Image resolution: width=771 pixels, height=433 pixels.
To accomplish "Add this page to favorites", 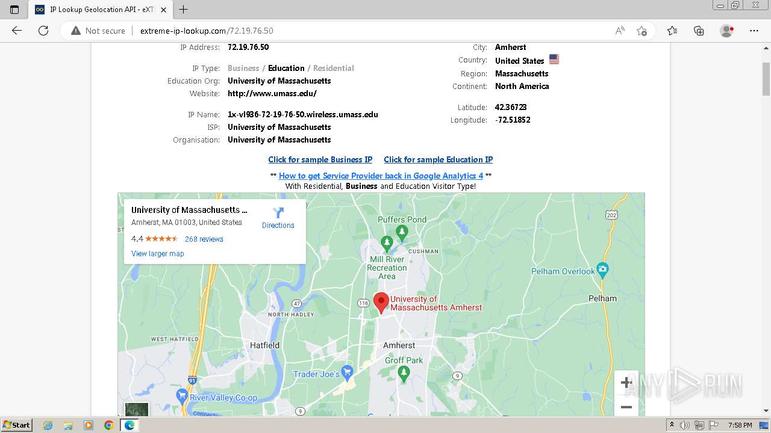I will [642, 31].
